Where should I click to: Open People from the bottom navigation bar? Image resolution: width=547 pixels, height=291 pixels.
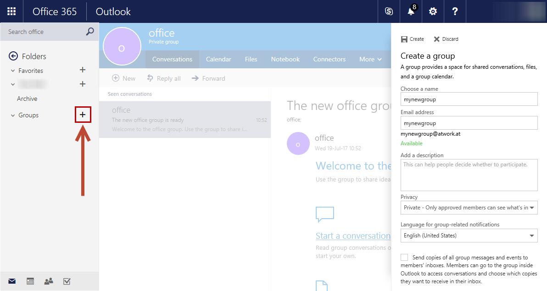tap(49, 281)
